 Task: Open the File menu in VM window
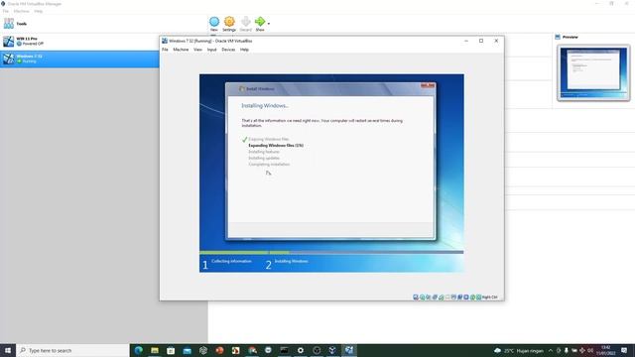(x=165, y=50)
